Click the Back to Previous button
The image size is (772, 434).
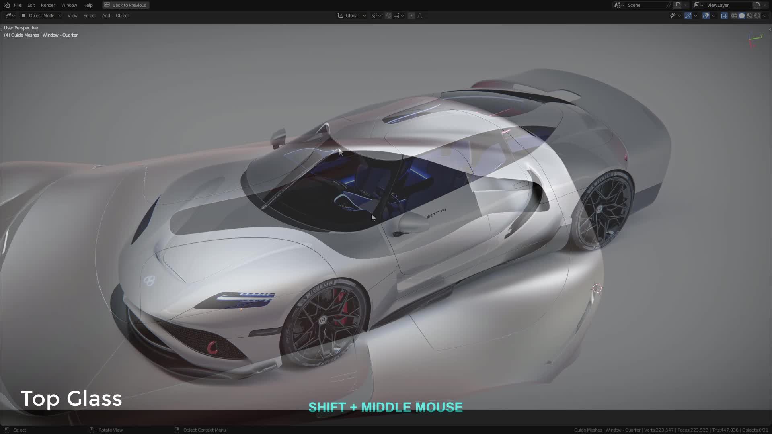tap(126, 5)
